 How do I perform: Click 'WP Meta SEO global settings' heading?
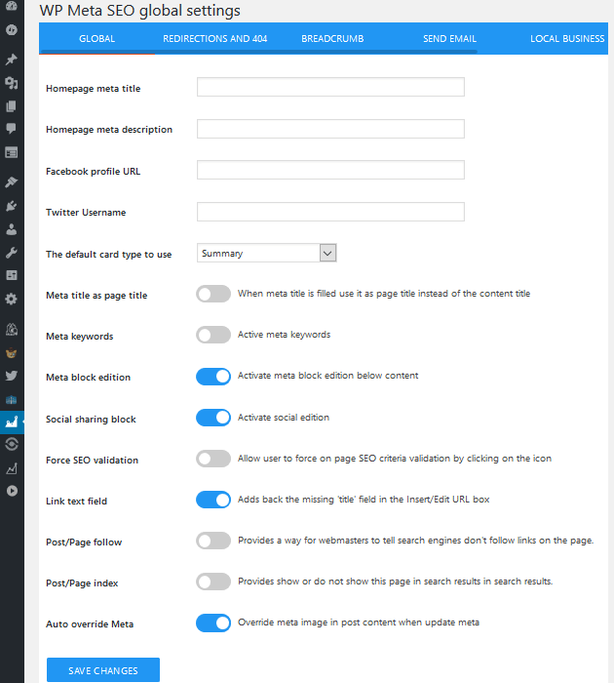(139, 11)
